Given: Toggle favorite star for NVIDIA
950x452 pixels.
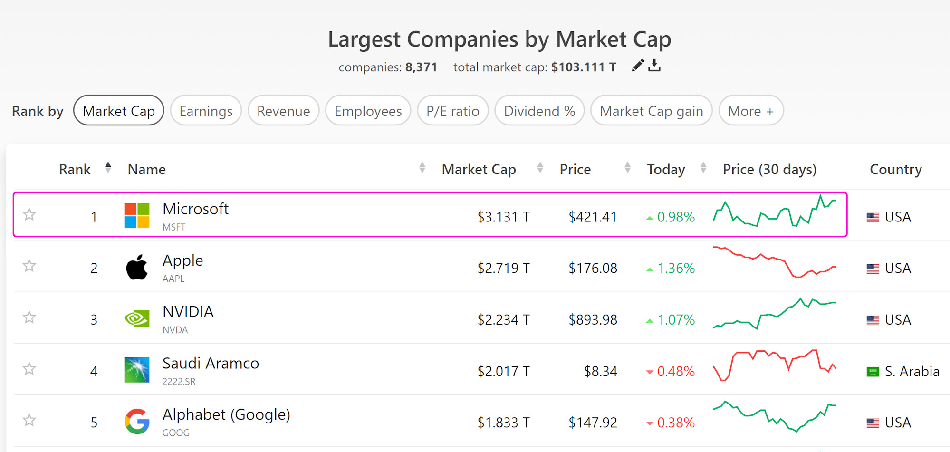Looking at the screenshot, I should 29,317.
